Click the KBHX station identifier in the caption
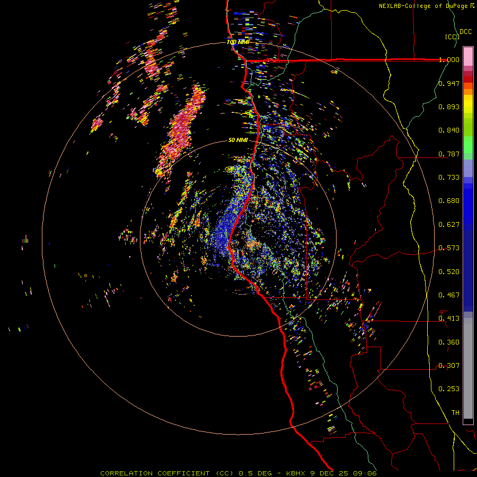This screenshot has height=477, width=477. click(296, 473)
